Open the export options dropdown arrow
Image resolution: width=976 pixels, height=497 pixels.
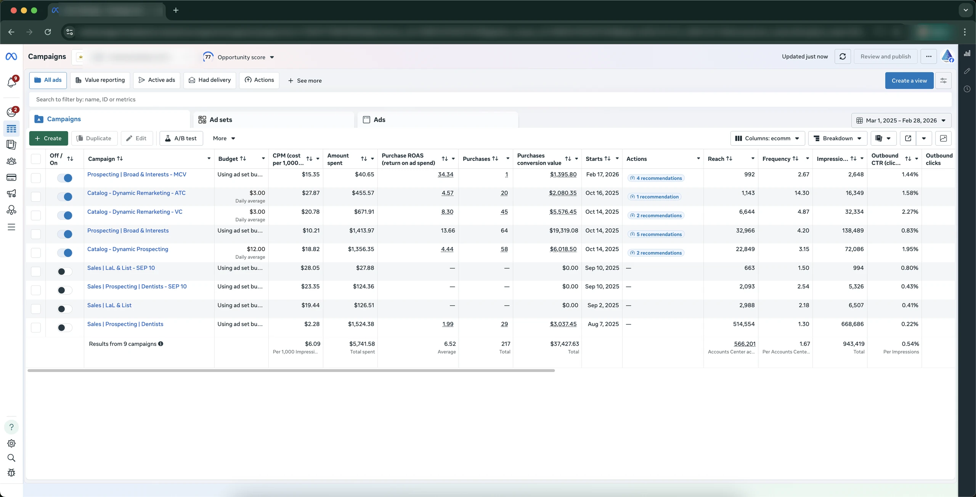point(924,138)
